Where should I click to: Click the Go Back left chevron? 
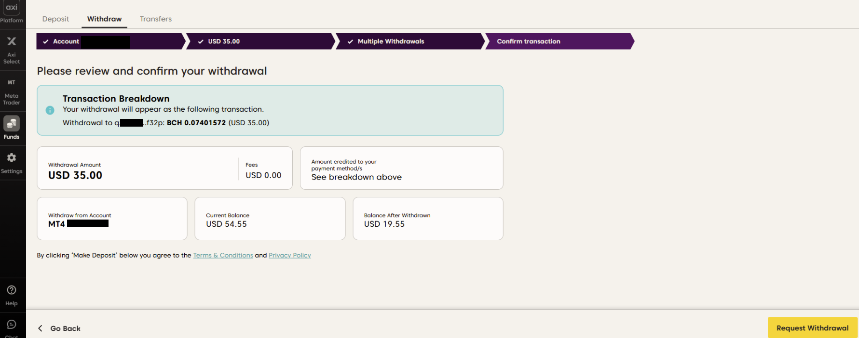(x=41, y=328)
